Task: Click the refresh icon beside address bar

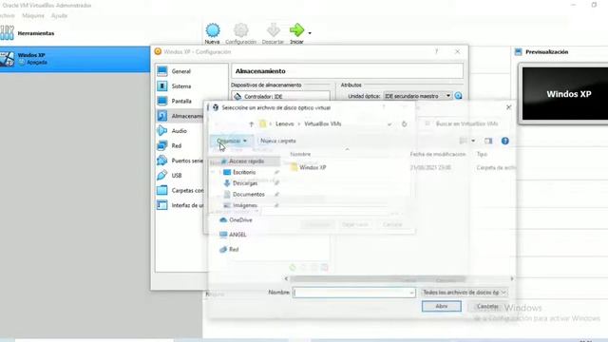Action: [404, 124]
